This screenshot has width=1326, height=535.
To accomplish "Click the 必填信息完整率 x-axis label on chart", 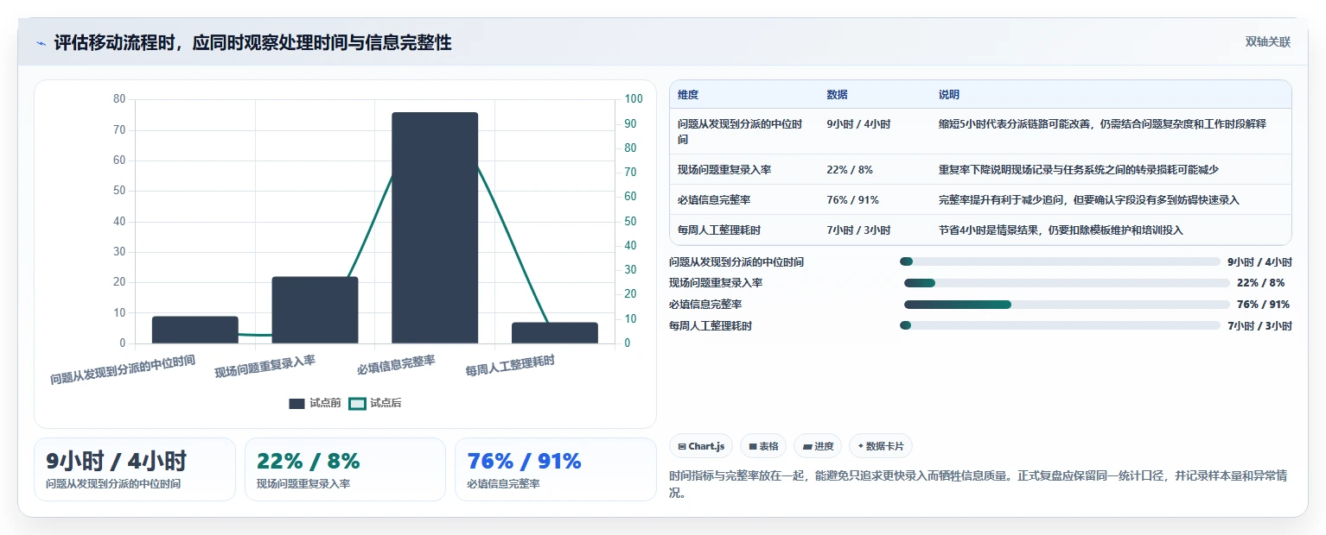I will pos(396,365).
